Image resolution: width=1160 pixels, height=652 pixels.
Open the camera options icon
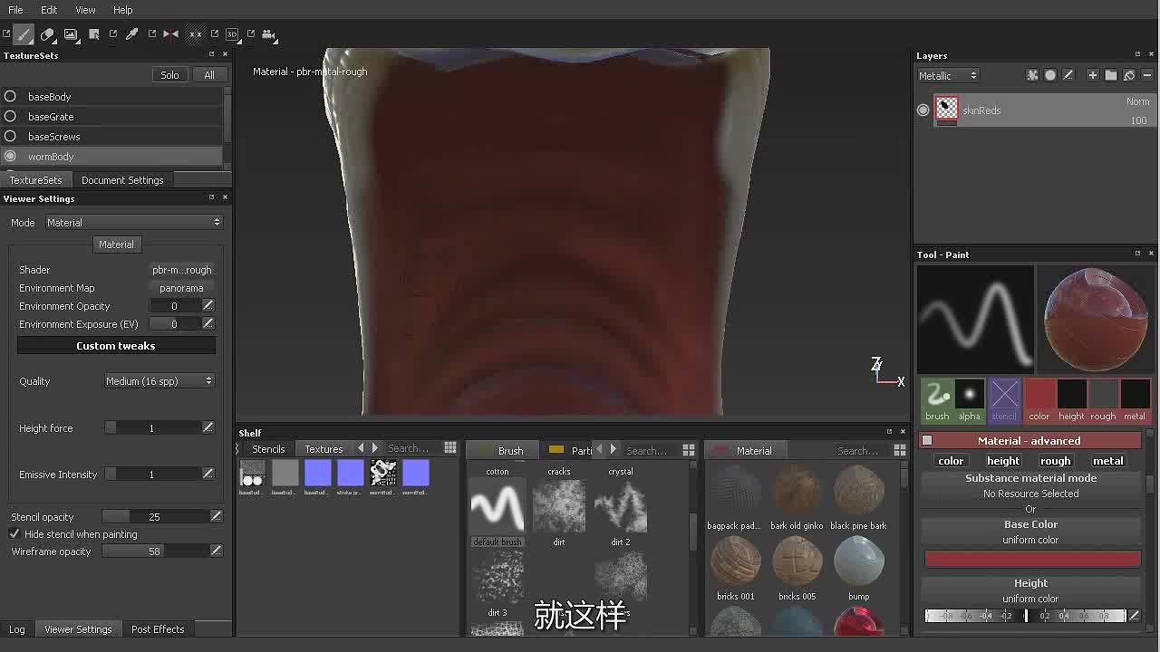pyautogui.click(x=268, y=34)
